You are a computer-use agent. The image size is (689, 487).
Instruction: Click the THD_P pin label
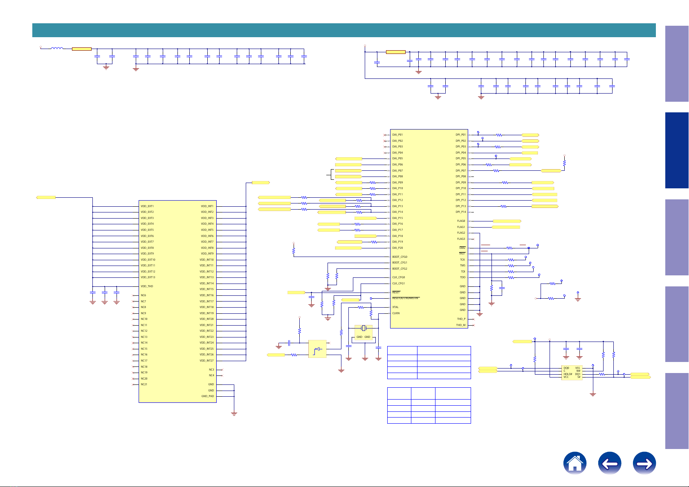coord(461,319)
